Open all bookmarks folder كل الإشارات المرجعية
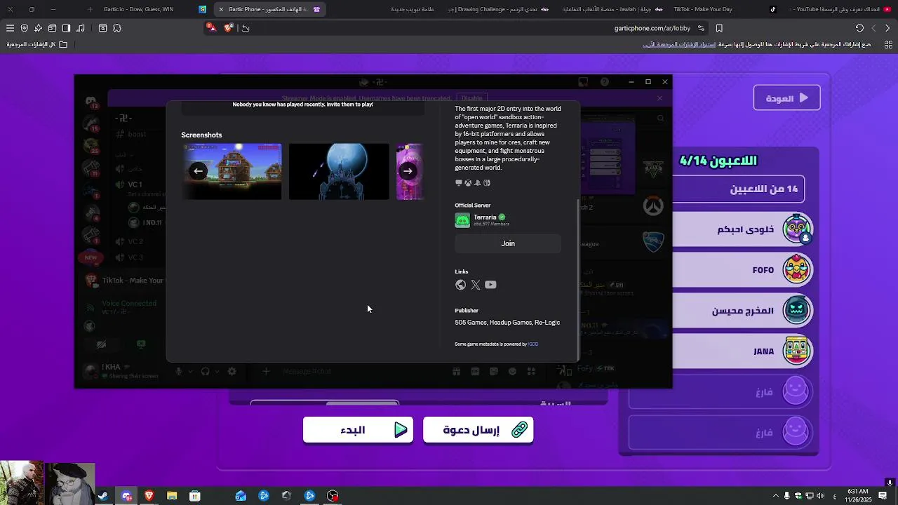The height and width of the screenshot is (505, 898). [36, 44]
